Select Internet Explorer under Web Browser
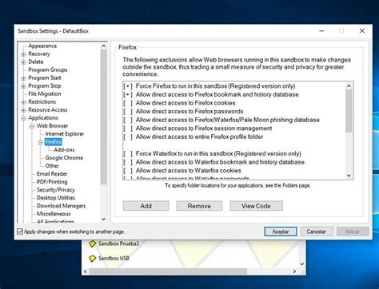This screenshot has height=289, width=379. coord(65,133)
